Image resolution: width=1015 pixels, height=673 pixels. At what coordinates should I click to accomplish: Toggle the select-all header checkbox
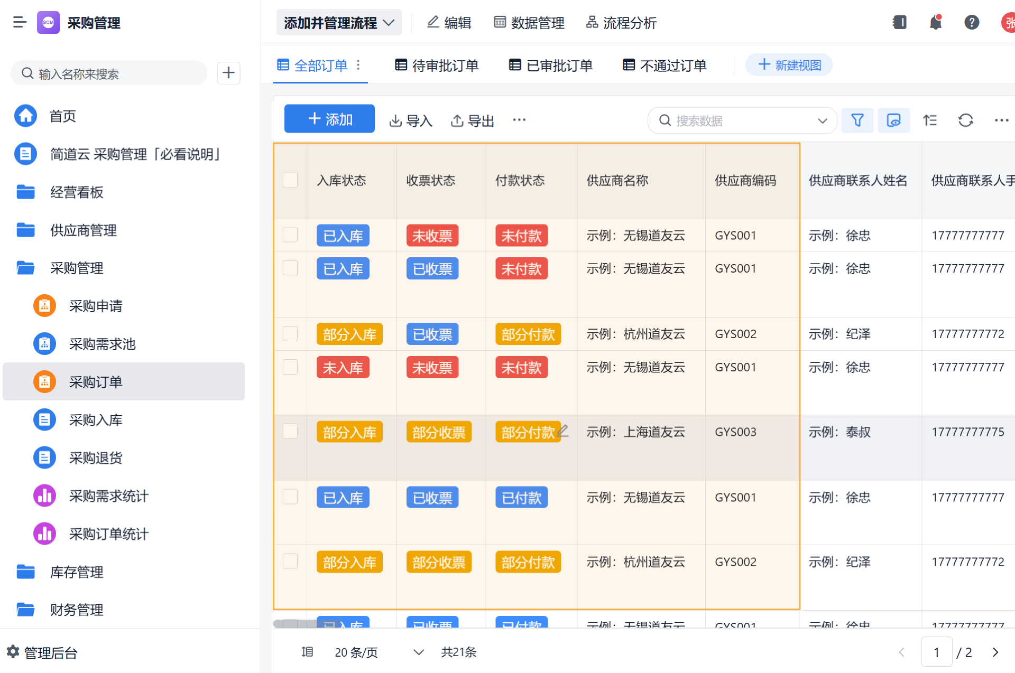290,180
